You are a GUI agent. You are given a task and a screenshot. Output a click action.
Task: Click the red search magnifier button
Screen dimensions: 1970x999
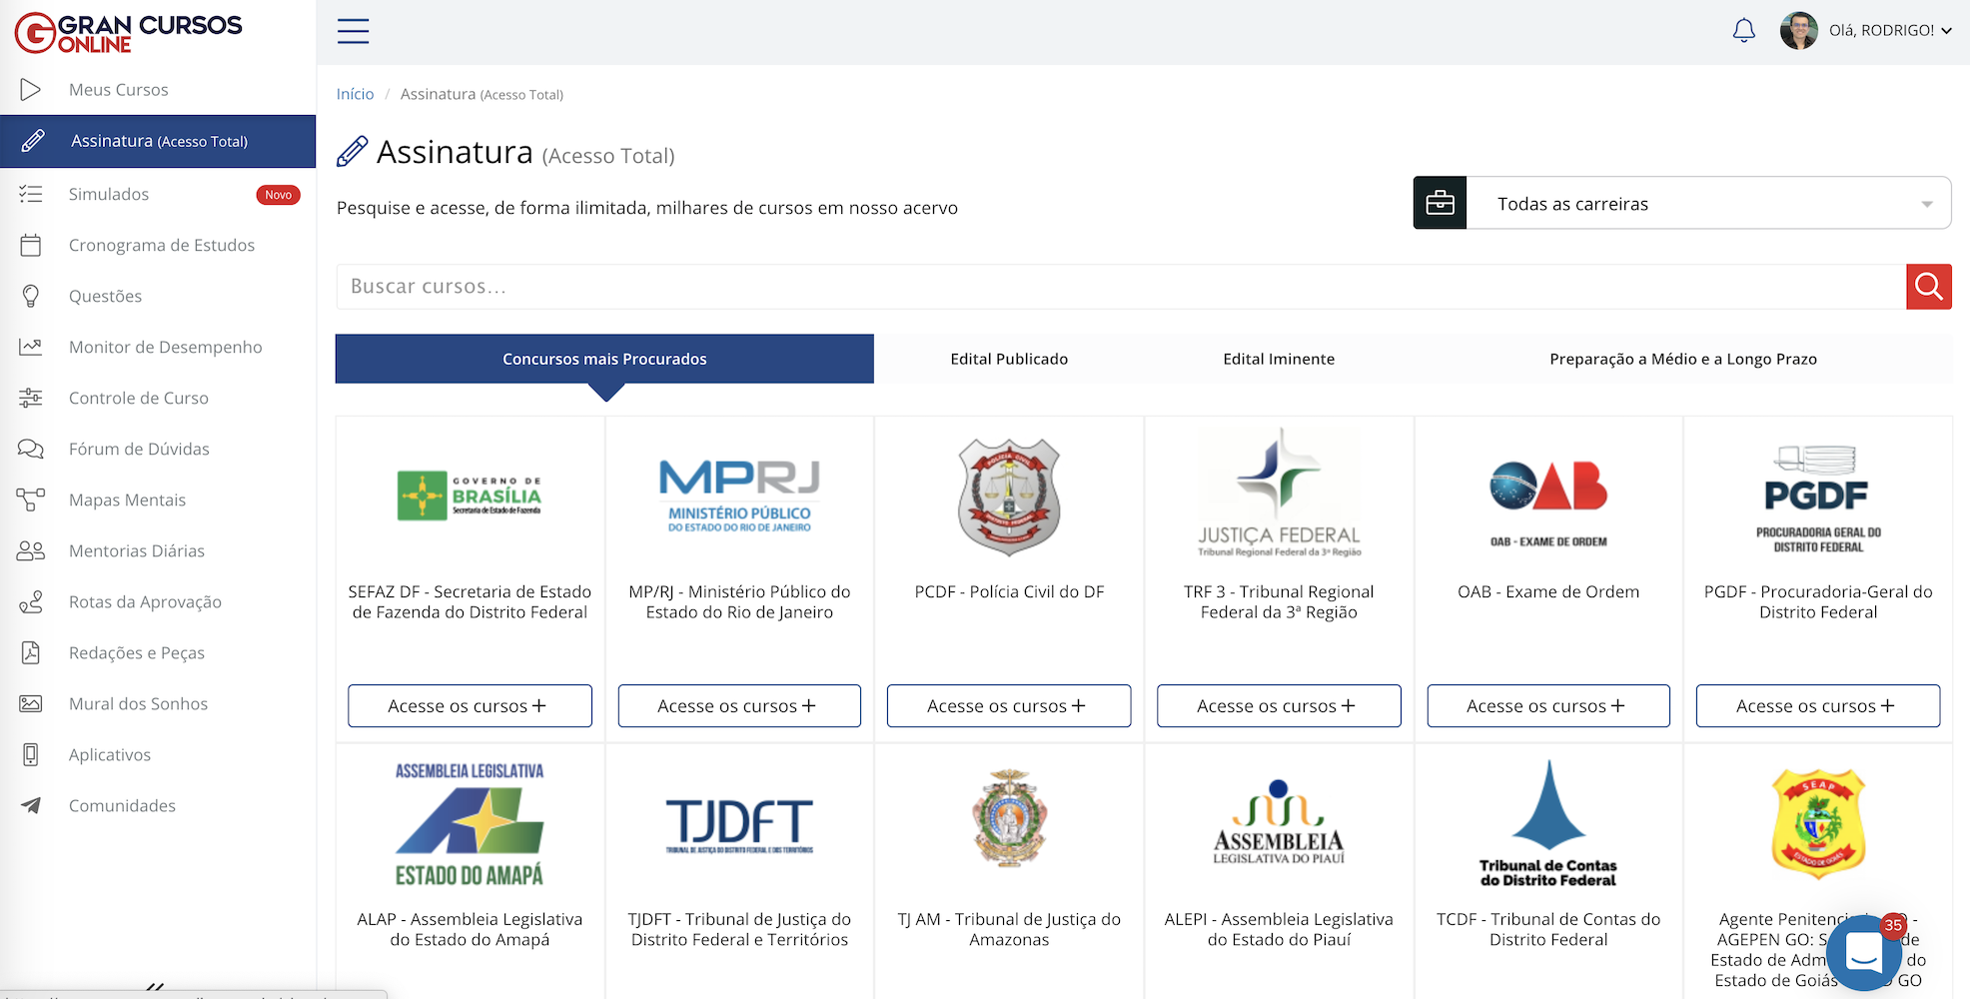(1928, 287)
